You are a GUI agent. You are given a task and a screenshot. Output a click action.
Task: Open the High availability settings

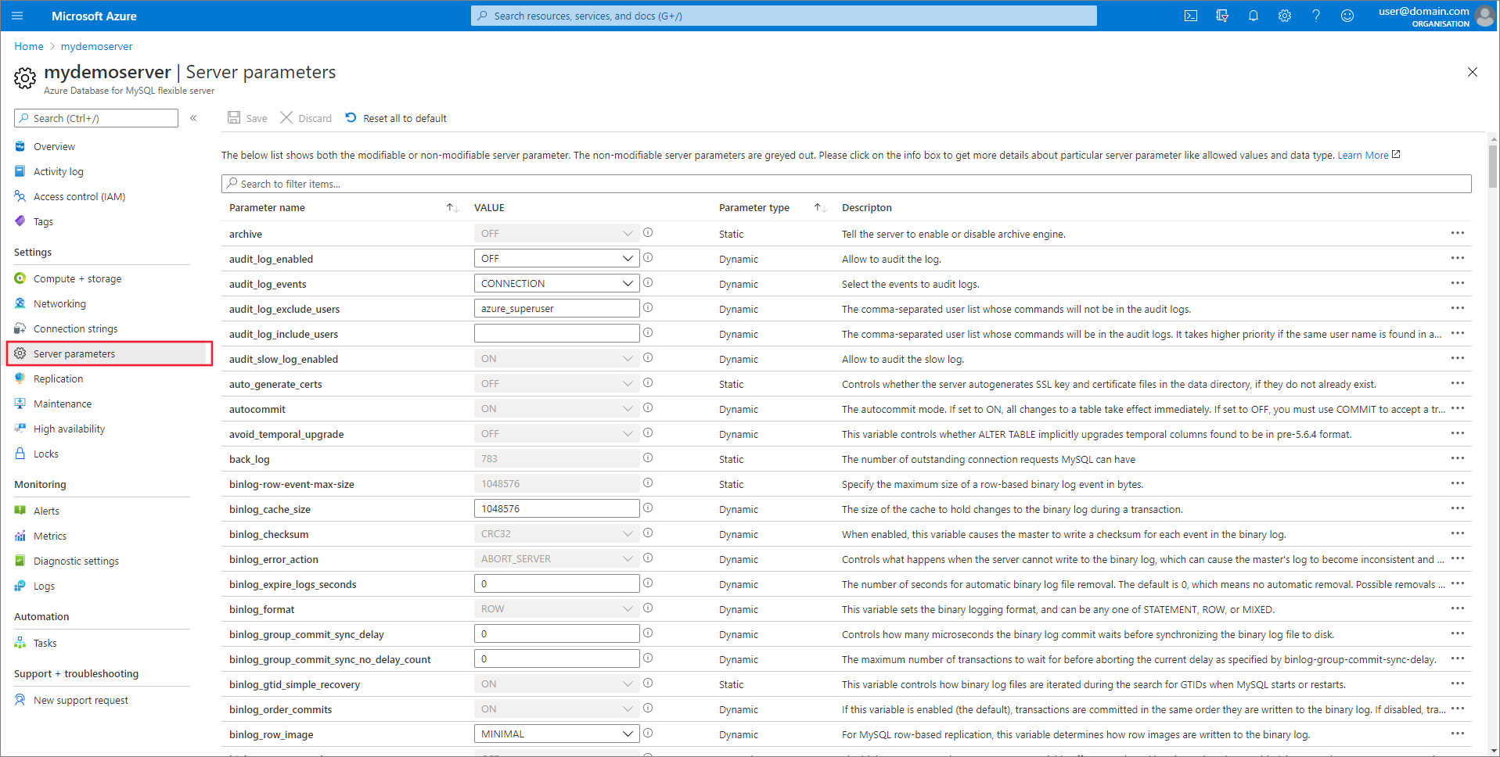(69, 428)
